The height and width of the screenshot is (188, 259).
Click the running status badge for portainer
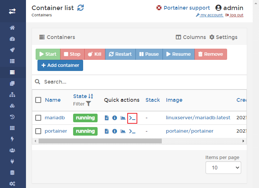click(x=85, y=131)
